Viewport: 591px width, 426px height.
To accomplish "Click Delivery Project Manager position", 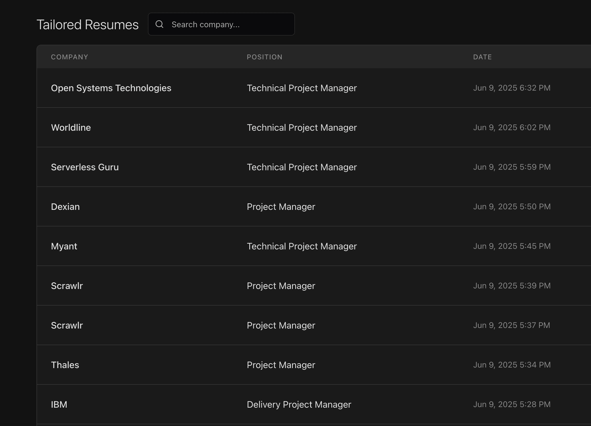I will 299,404.
